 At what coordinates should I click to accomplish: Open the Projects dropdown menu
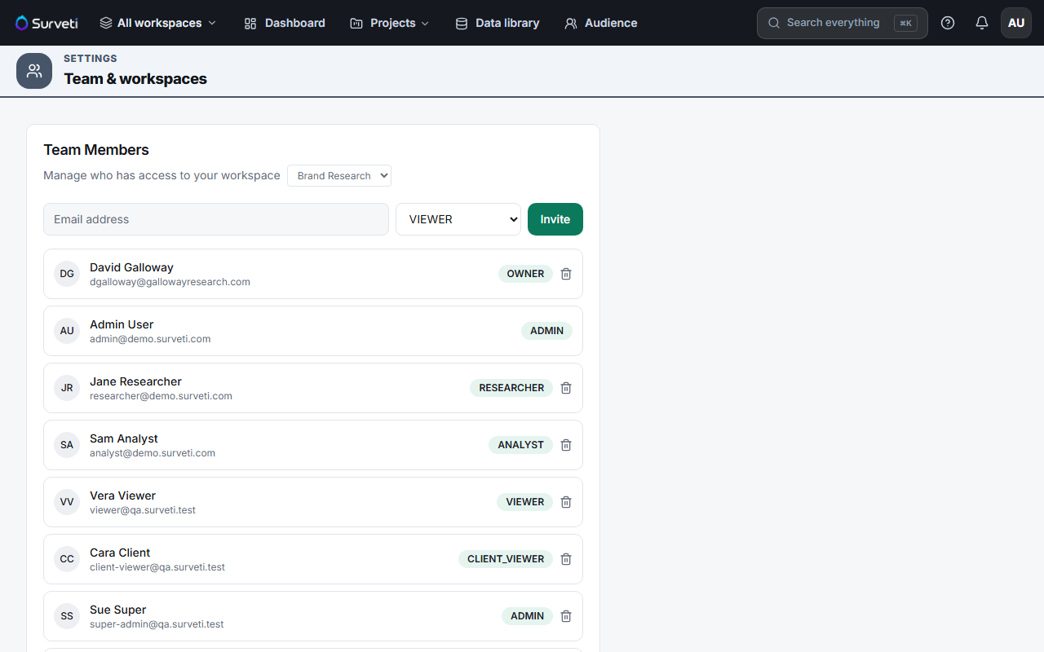point(390,23)
